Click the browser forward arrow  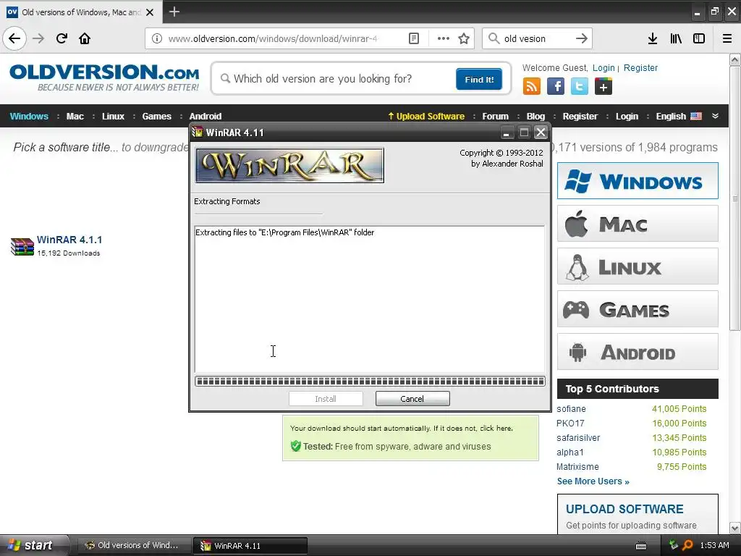click(38, 38)
